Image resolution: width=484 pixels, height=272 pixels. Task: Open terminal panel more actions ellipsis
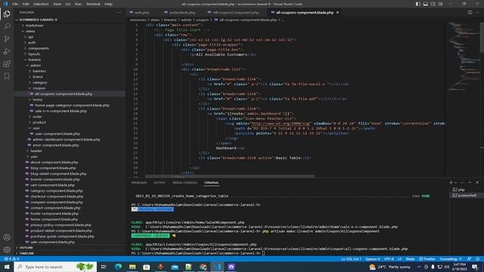[462, 183]
